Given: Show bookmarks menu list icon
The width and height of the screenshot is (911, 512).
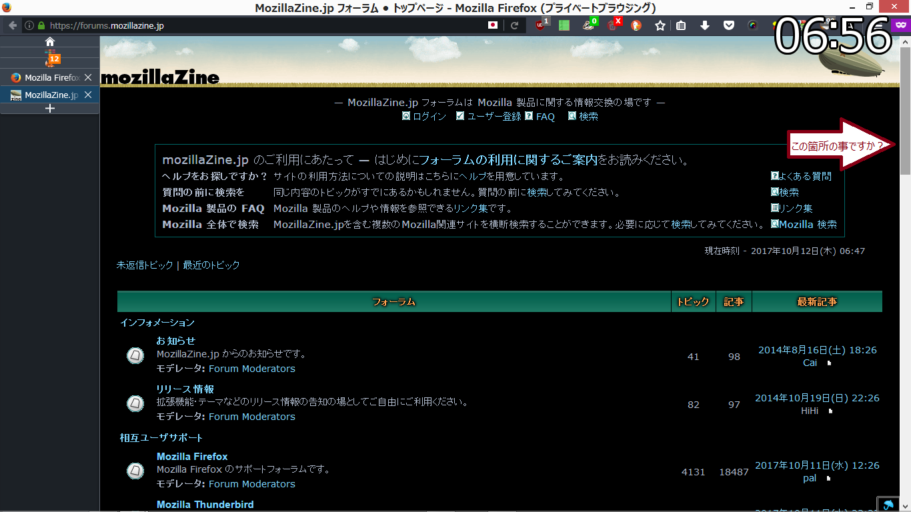Looking at the screenshot, I should click(681, 26).
